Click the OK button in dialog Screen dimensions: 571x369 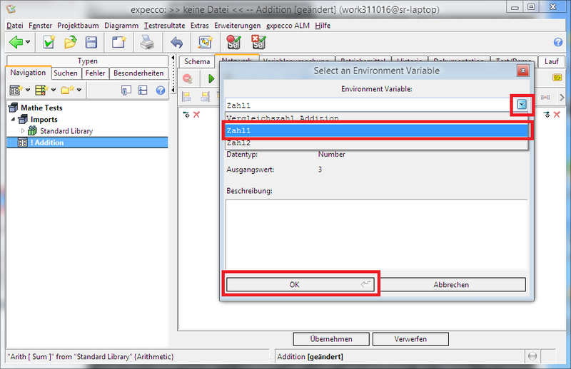click(300, 284)
